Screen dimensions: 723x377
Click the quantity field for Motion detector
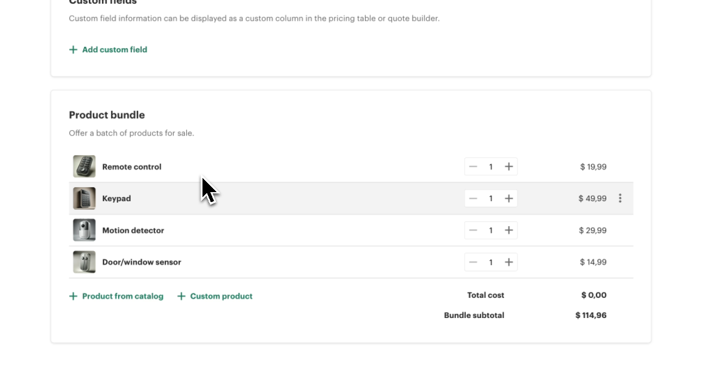click(491, 230)
